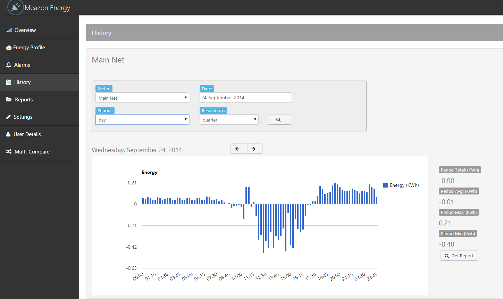Viewport: 503px width, 299px height.
Task: Open the Settings menu item
Action: tap(40, 117)
